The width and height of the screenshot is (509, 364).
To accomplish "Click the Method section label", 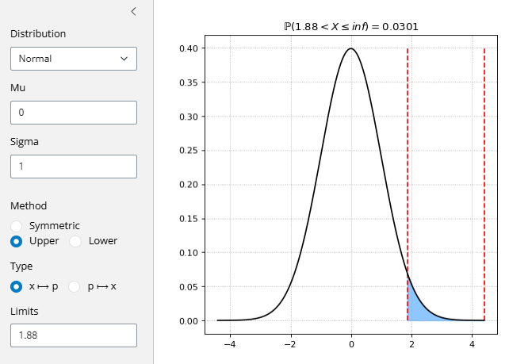I will [29, 205].
